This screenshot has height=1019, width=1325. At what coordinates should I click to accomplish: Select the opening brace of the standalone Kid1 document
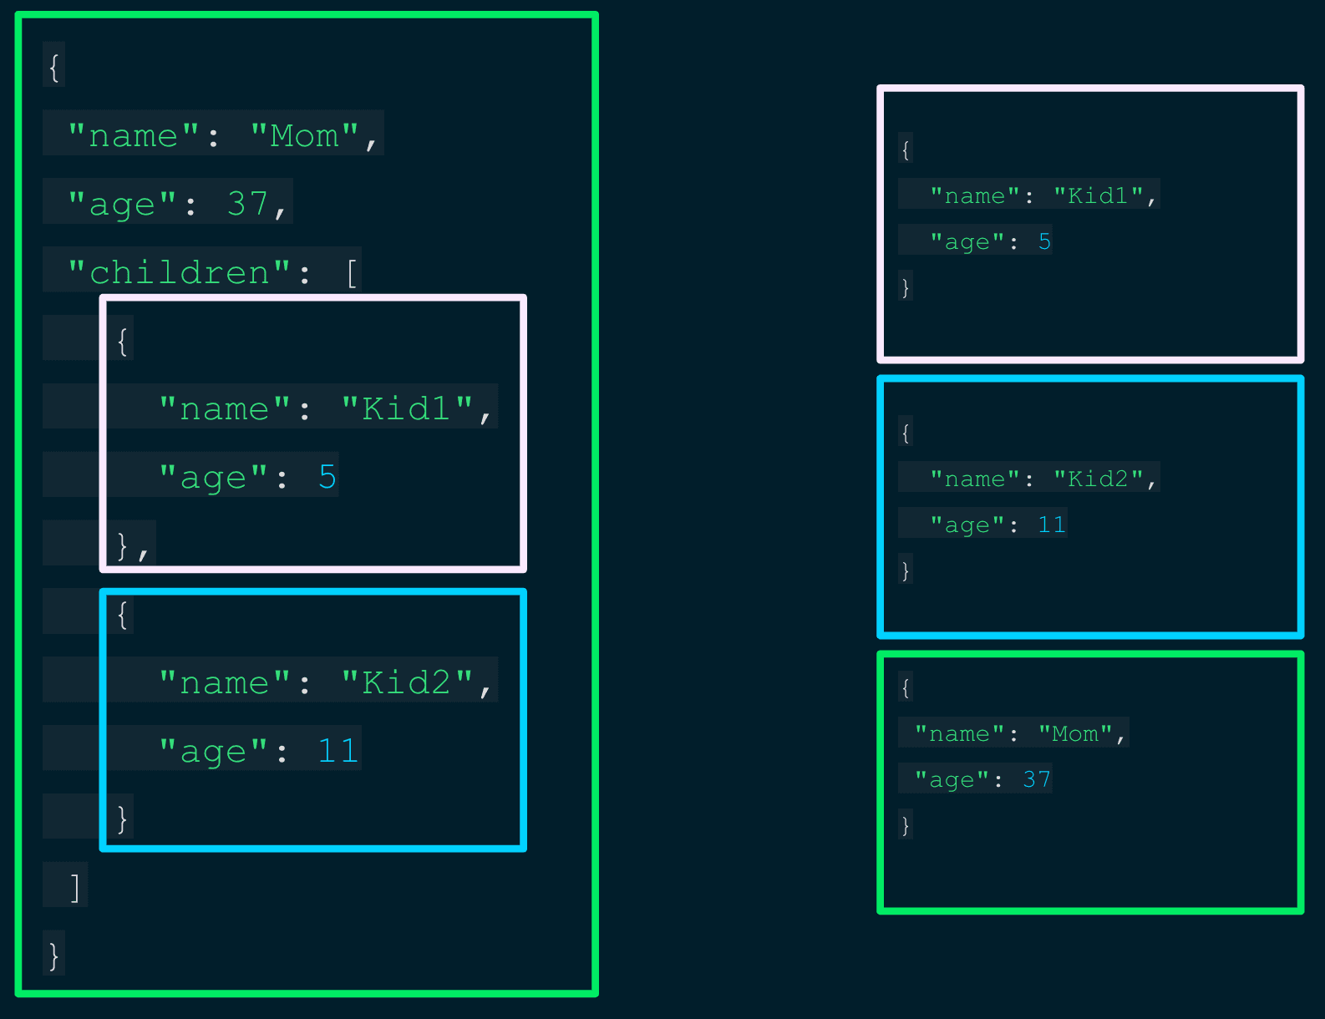906,149
